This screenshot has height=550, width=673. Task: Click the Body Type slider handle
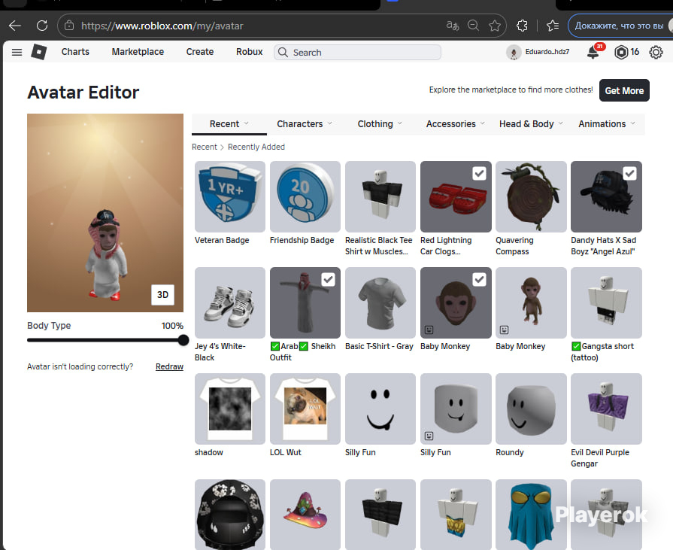pyautogui.click(x=183, y=340)
